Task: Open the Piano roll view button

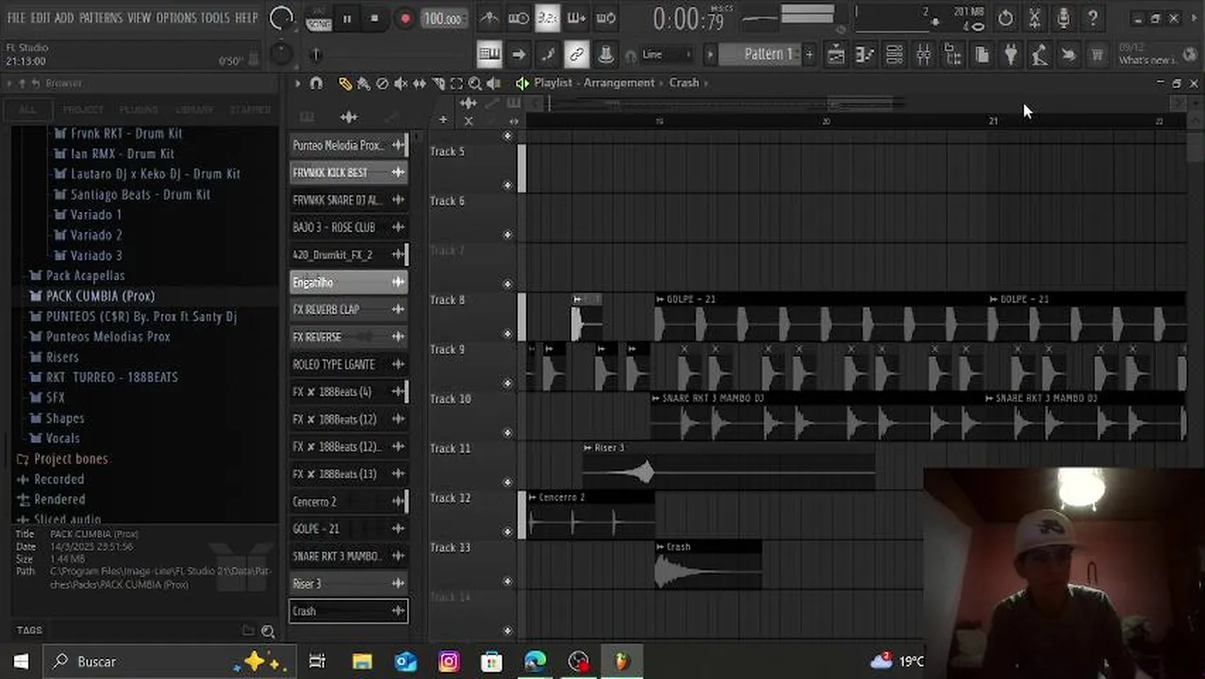Action: point(865,55)
